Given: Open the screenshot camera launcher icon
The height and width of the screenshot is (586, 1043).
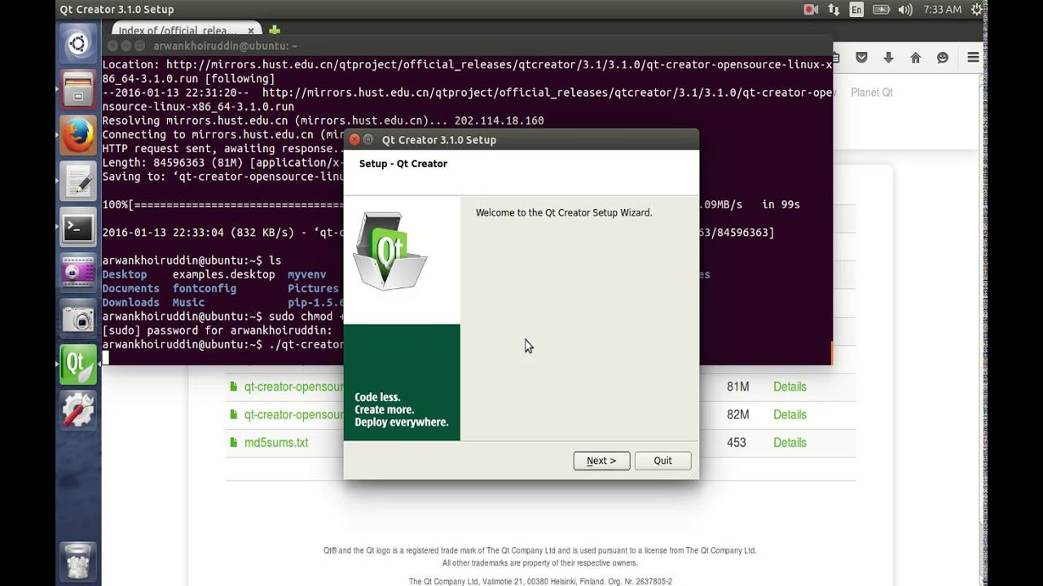Looking at the screenshot, I should 78,318.
